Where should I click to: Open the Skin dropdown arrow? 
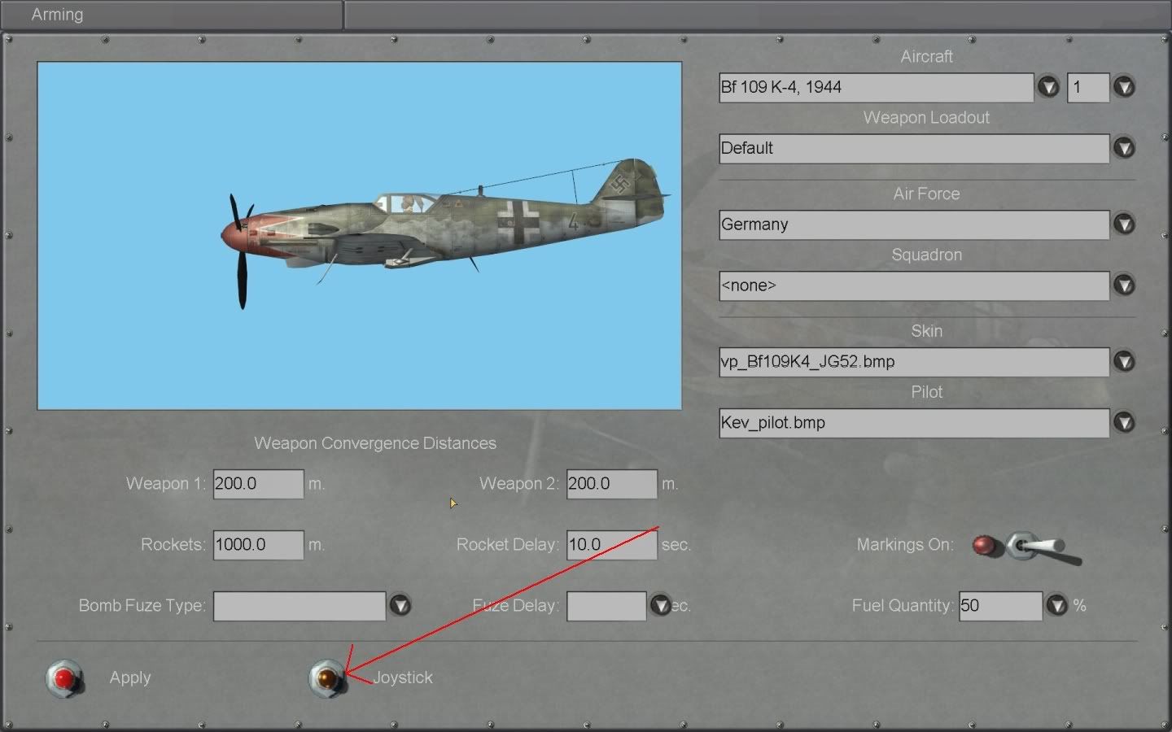pos(1124,361)
